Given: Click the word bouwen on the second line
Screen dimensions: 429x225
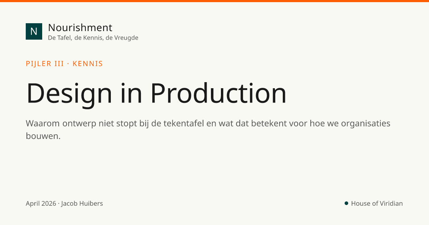Looking at the screenshot, I should [42, 136].
